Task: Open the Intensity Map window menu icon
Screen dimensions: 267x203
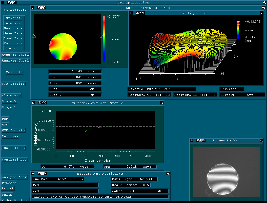Action: 191,140
